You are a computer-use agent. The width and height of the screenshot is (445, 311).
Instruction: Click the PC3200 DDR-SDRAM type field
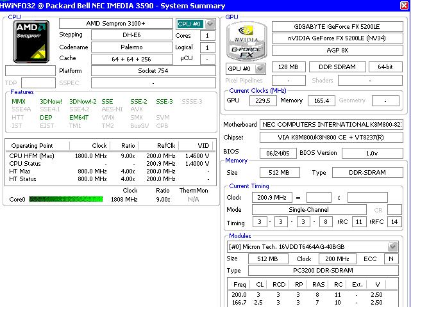[x=323, y=271]
